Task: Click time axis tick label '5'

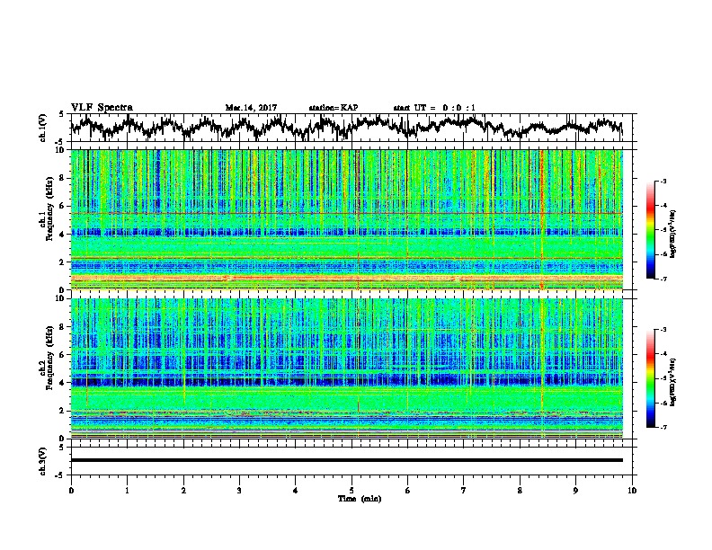Action: [x=352, y=491]
